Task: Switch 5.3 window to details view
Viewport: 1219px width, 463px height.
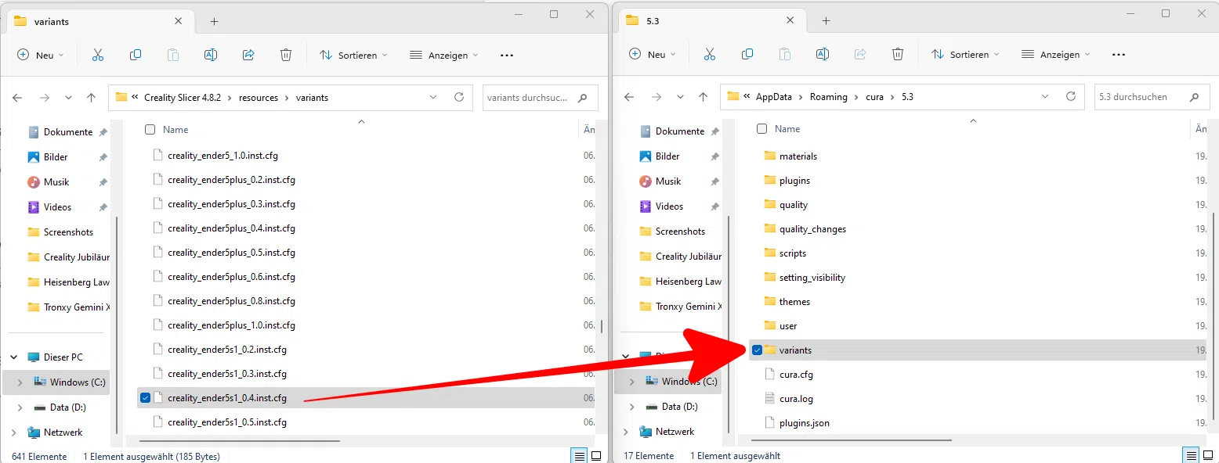Action: [x=1191, y=455]
